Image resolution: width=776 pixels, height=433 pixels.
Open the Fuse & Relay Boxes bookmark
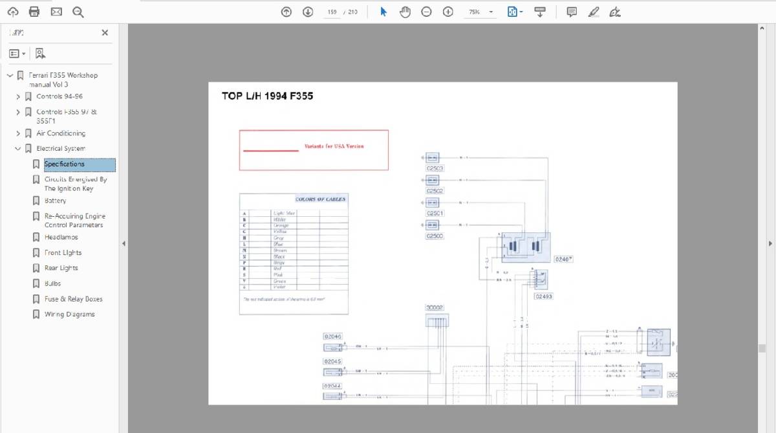[x=73, y=299]
